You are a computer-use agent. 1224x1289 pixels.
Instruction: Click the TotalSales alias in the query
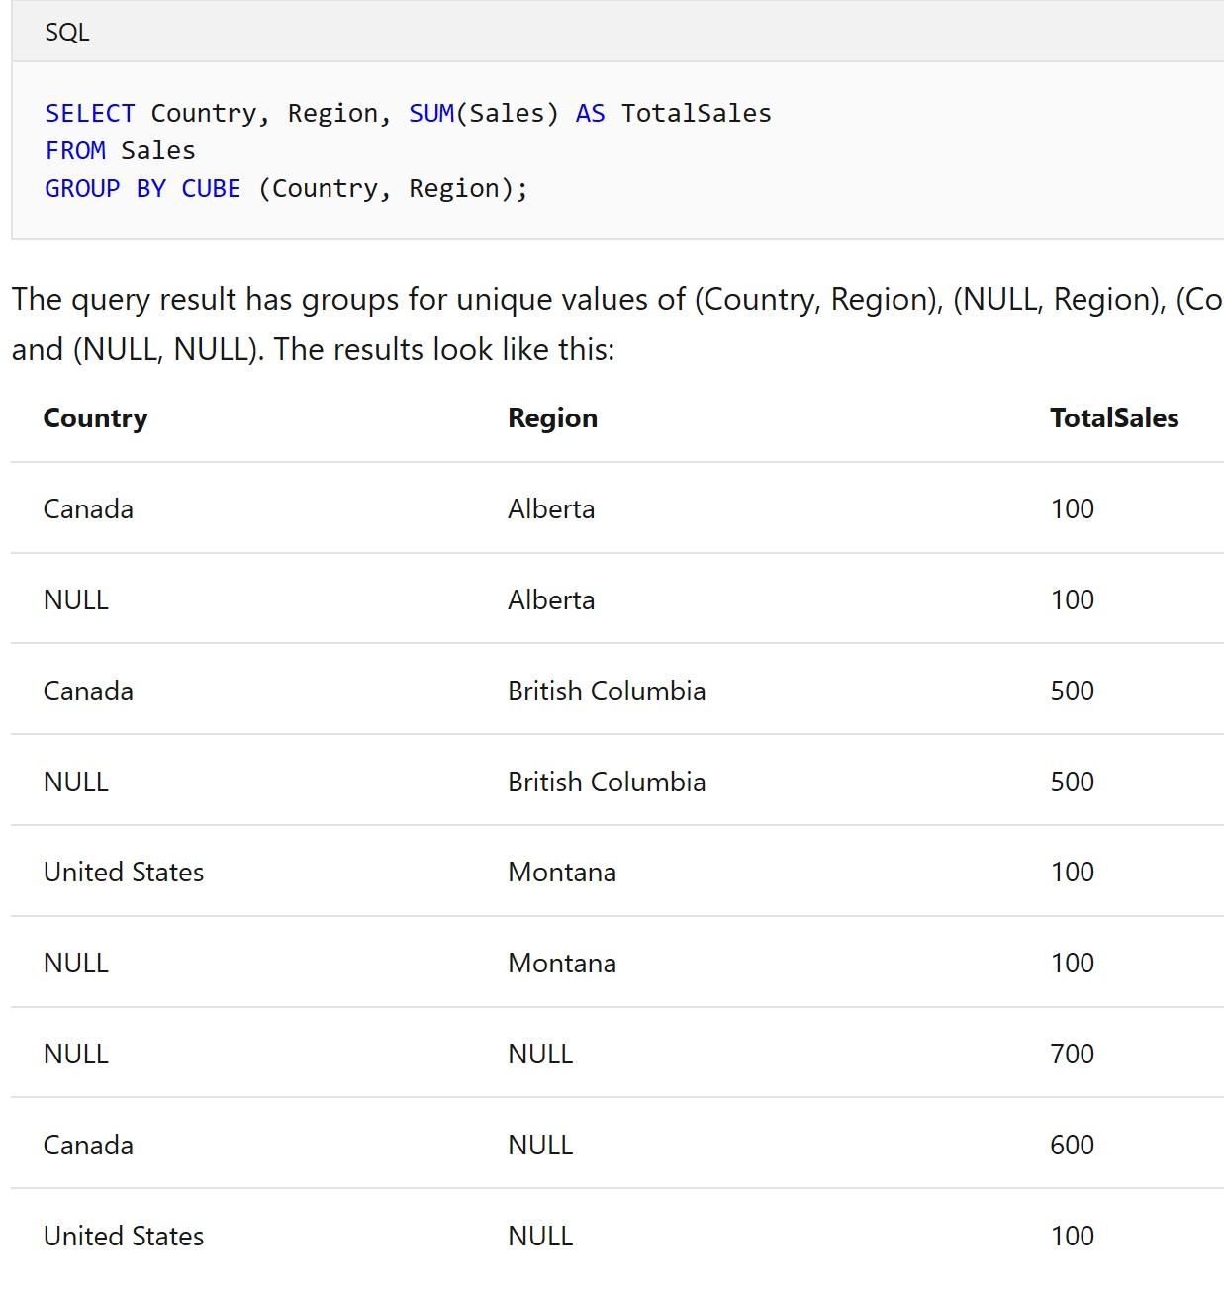coord(697,113)
